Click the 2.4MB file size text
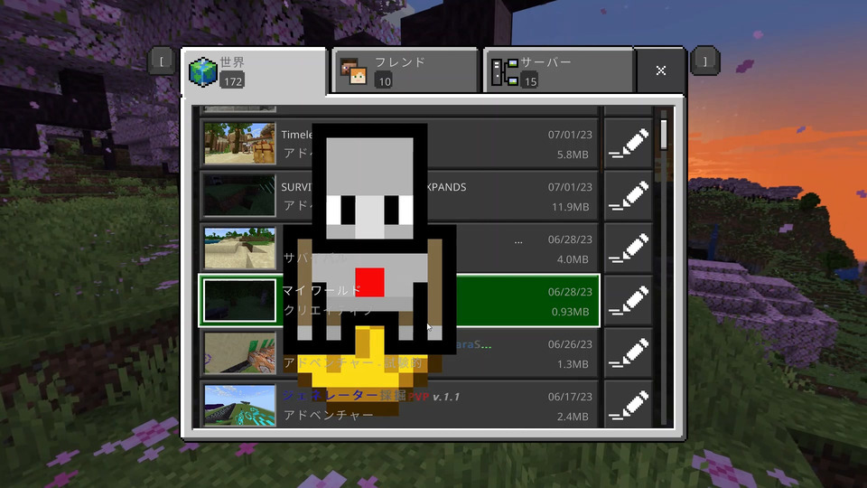Image resolution: width=867 pixels, height=488 pixels. [x=573, y=417]
